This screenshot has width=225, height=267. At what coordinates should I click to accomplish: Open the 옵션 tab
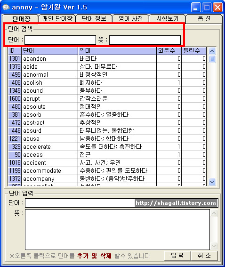(204, 18)
